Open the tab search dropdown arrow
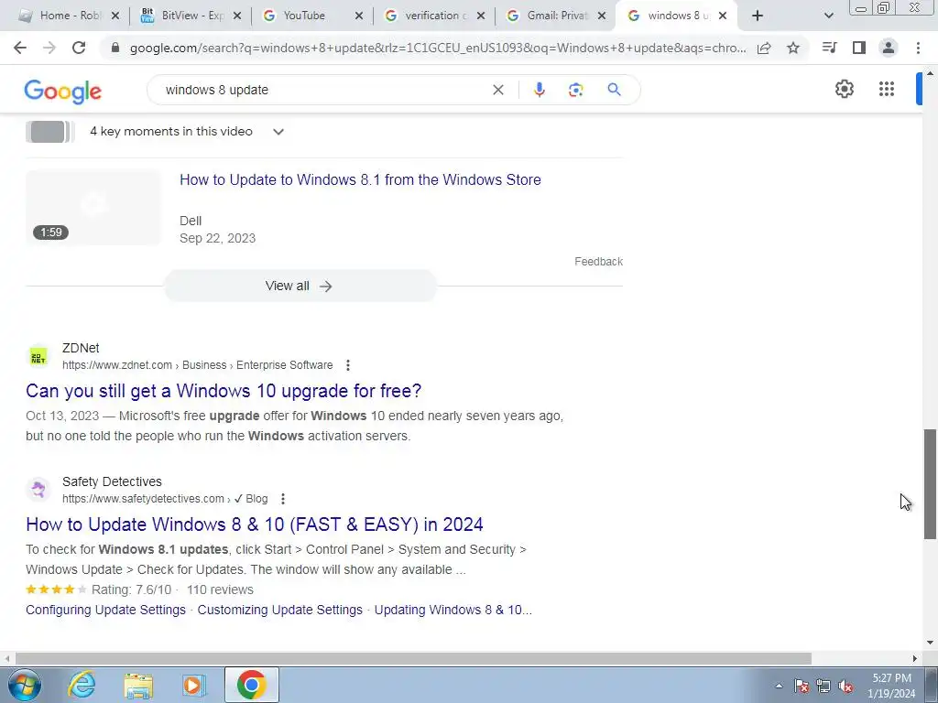 (828, 16)
